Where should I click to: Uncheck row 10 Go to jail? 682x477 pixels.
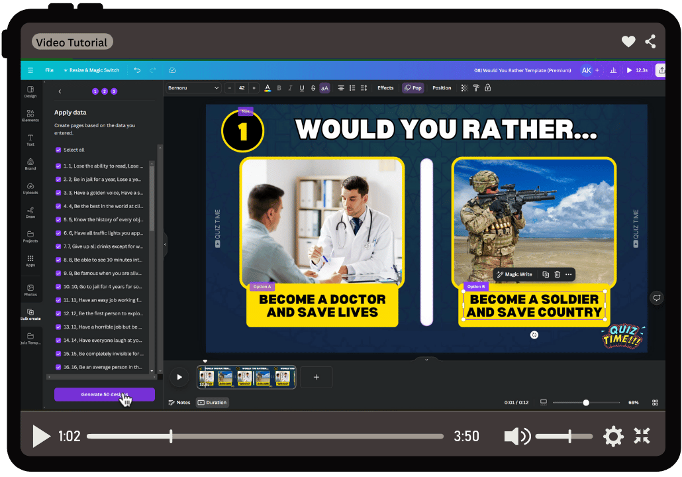pyautogui.click(x=58, y=287)
